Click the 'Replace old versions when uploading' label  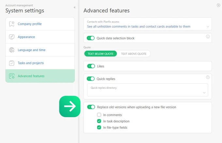(x=136, y=107)
